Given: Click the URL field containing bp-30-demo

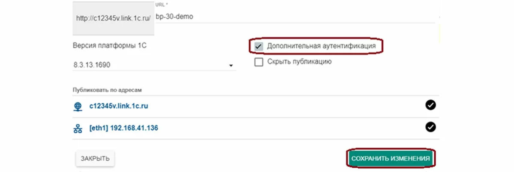Looking at the screenshot, I should click(x=296, y=16).
